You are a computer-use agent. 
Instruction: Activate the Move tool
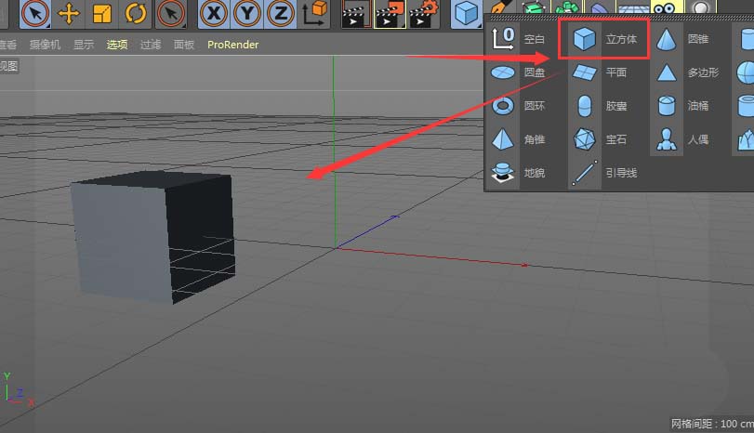(x=68, y=13)
